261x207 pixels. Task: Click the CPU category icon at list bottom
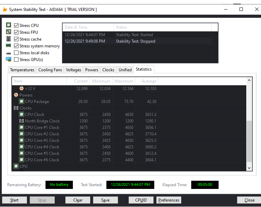click(16, 166)
